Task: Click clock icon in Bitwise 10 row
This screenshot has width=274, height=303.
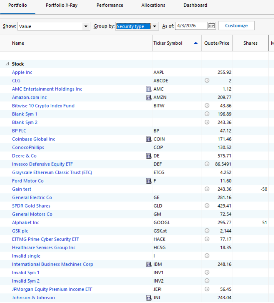Action: click(x=207, y=105)
